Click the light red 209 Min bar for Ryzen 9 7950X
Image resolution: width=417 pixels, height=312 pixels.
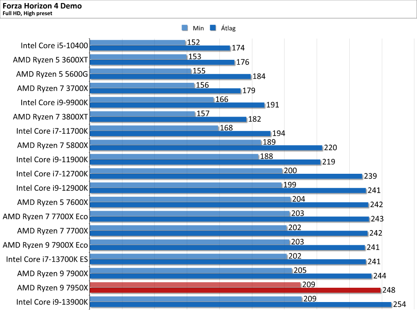pyautogui.click(x=195, y=285)
